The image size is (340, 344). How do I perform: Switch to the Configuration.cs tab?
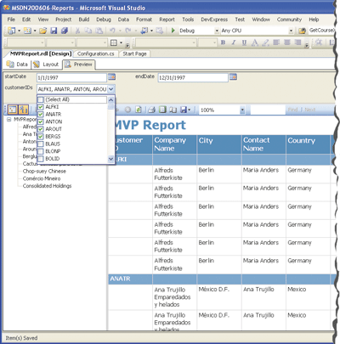coord(95,54)
